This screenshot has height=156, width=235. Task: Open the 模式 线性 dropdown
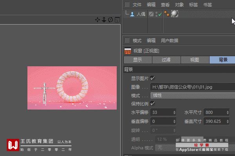click(x=193, y=96)
